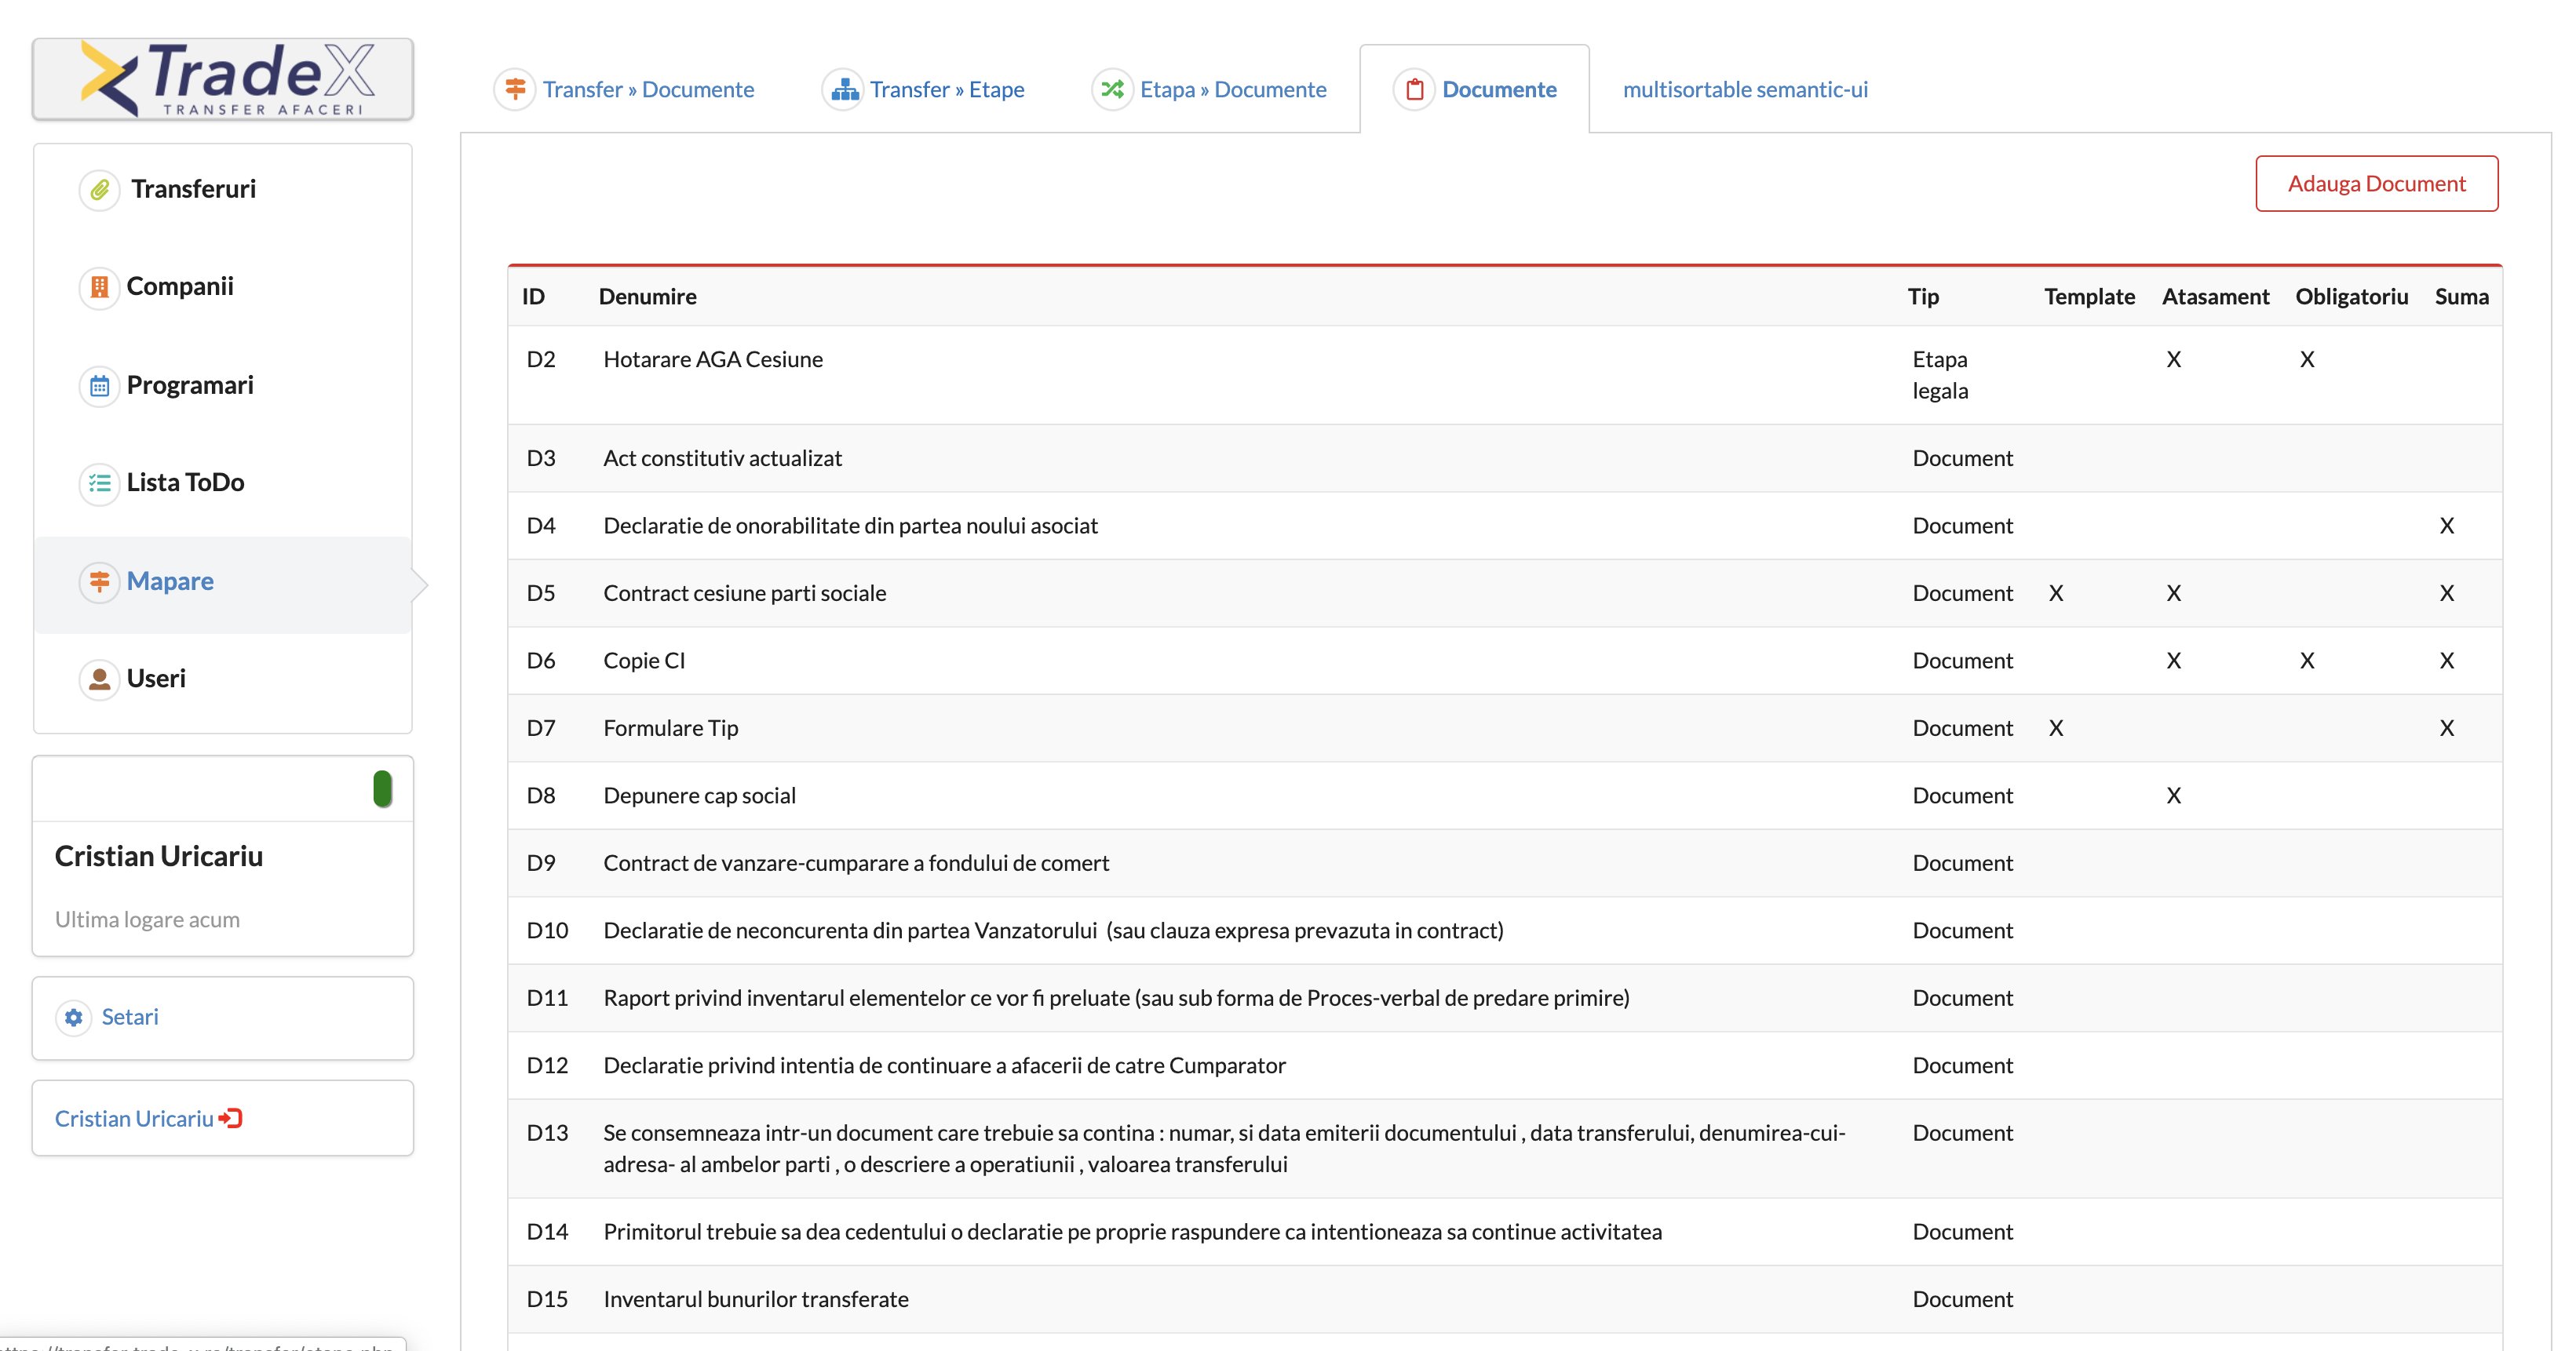Select row Act constitutiv actualizat
The width and height of the screenshot is (2576, 1351).
1505,459
